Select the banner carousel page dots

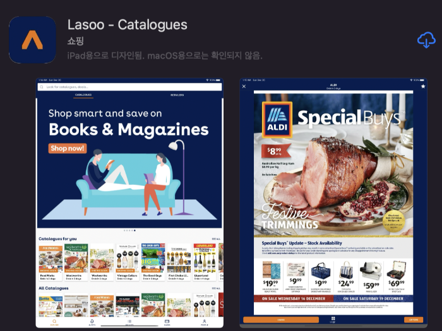(129, 231)
